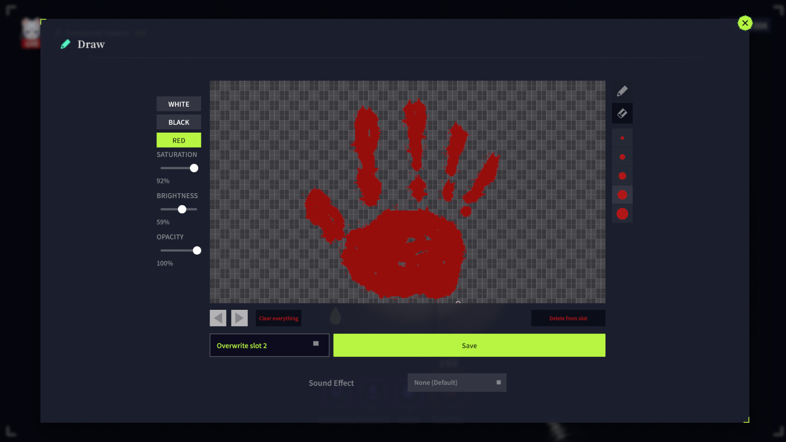Choose the medium brush size dot
Viewport: 786px width, 442px height.
click(622, 176)
